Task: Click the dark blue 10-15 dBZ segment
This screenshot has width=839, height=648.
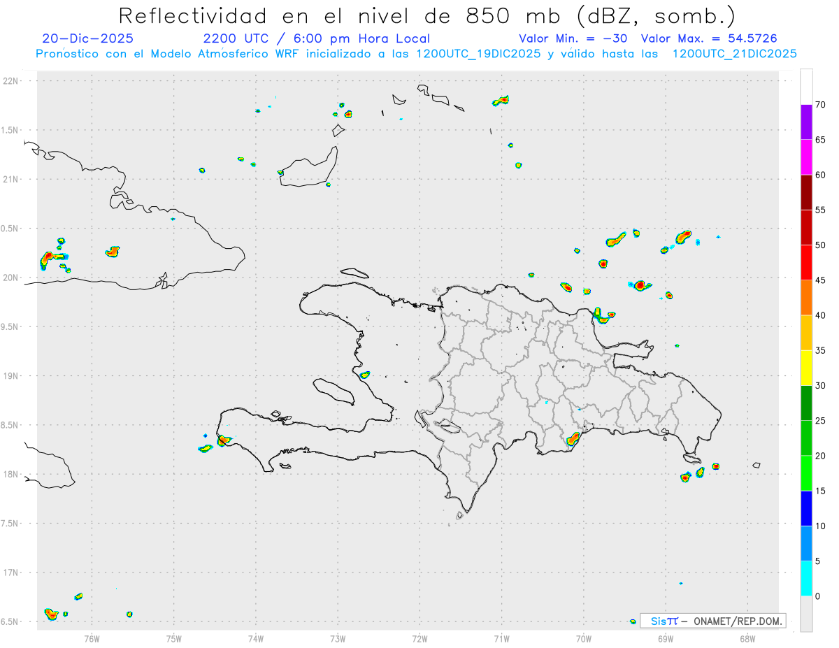Action: coord(806,508)
